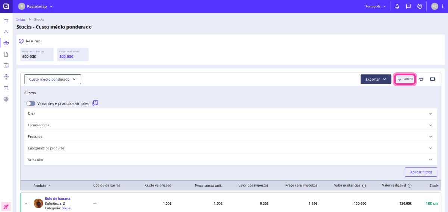Click the Código de barras column header

coord(107,186)
